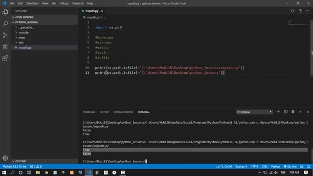Viewport: 313px width, 176px height.
Task: Open Windows taskbar search
Action: [x=12, y=173]
